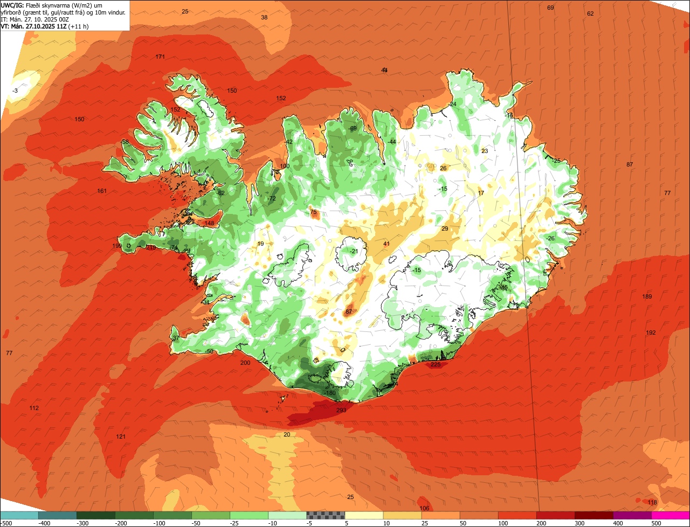Click the 106 value near the legend
This screenshot has height=527, width=690.
click(424, 508)
